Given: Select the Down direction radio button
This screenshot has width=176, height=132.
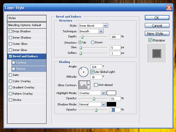Looking at the screenshot, I should click(93, 42).
